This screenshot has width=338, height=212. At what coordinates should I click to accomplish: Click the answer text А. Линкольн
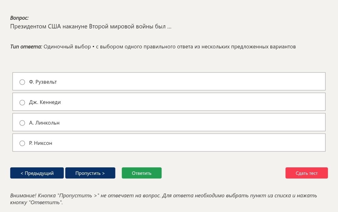coord(44,123)
